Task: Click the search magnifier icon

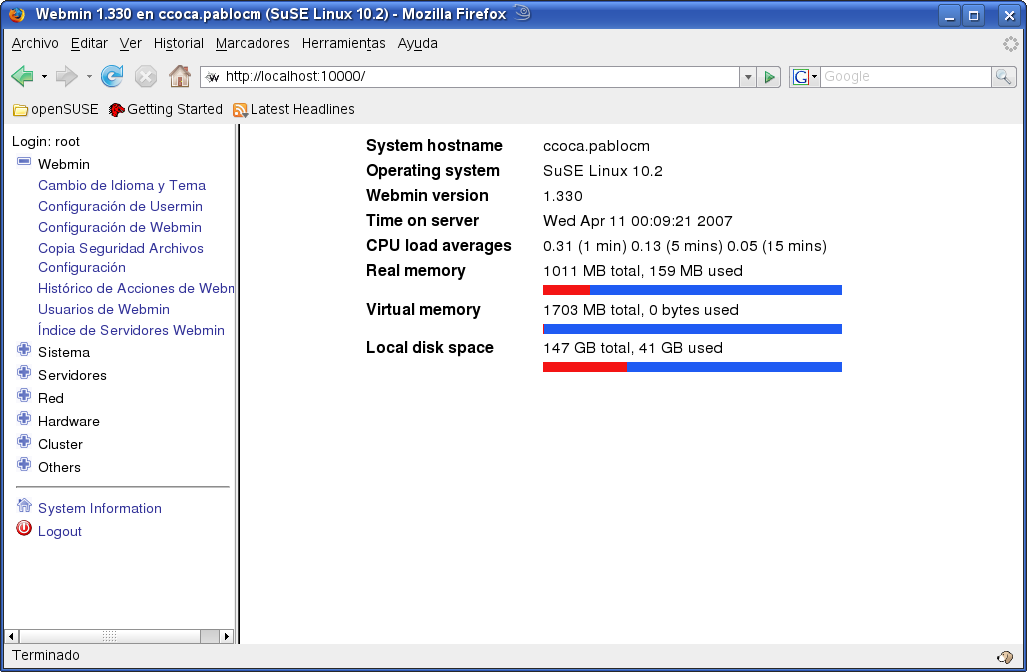Action: (x=1003, y=77)
